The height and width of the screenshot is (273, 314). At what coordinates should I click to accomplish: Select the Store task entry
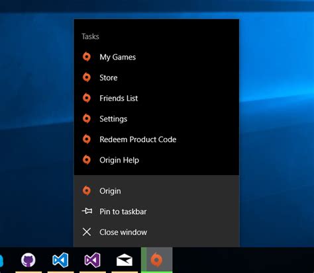(156, 77)
